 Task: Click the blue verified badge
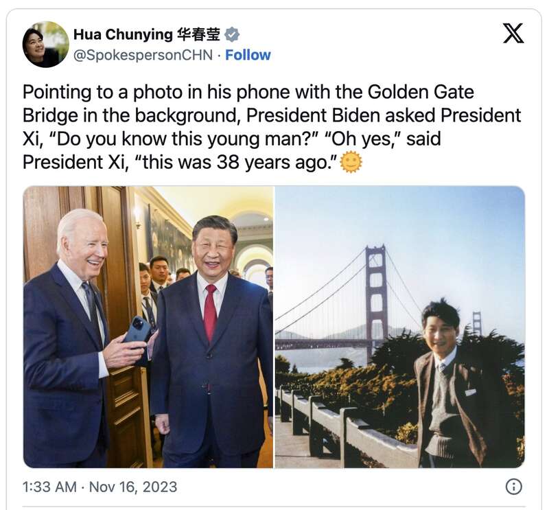[x=232, y=34]
